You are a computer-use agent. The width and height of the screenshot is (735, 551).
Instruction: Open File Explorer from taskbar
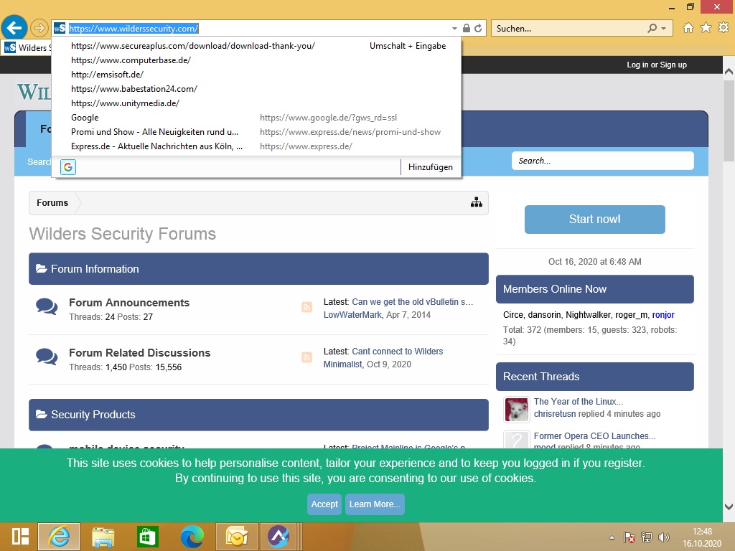[x=103, y=537]
